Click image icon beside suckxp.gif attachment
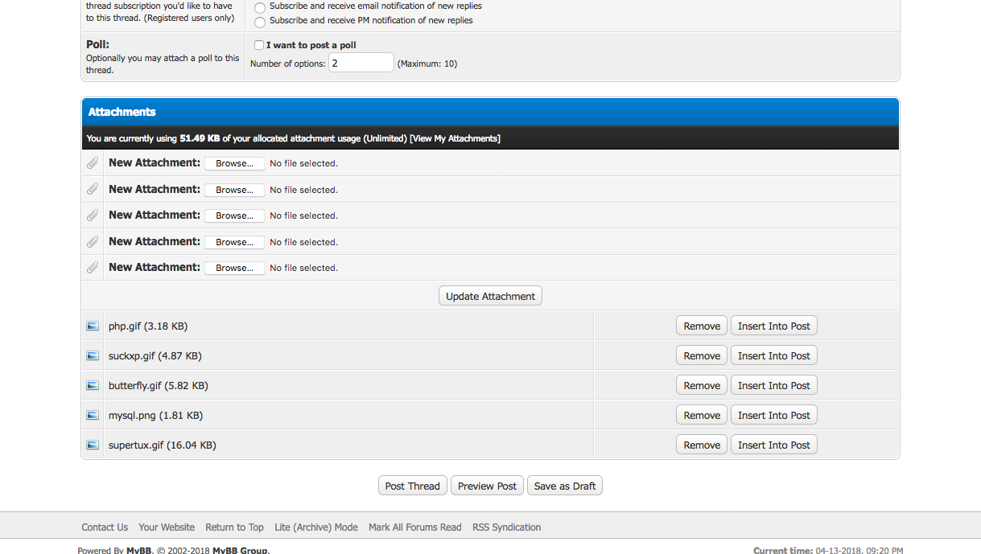This screenshot has width=981, height=554. coord(93,356)
